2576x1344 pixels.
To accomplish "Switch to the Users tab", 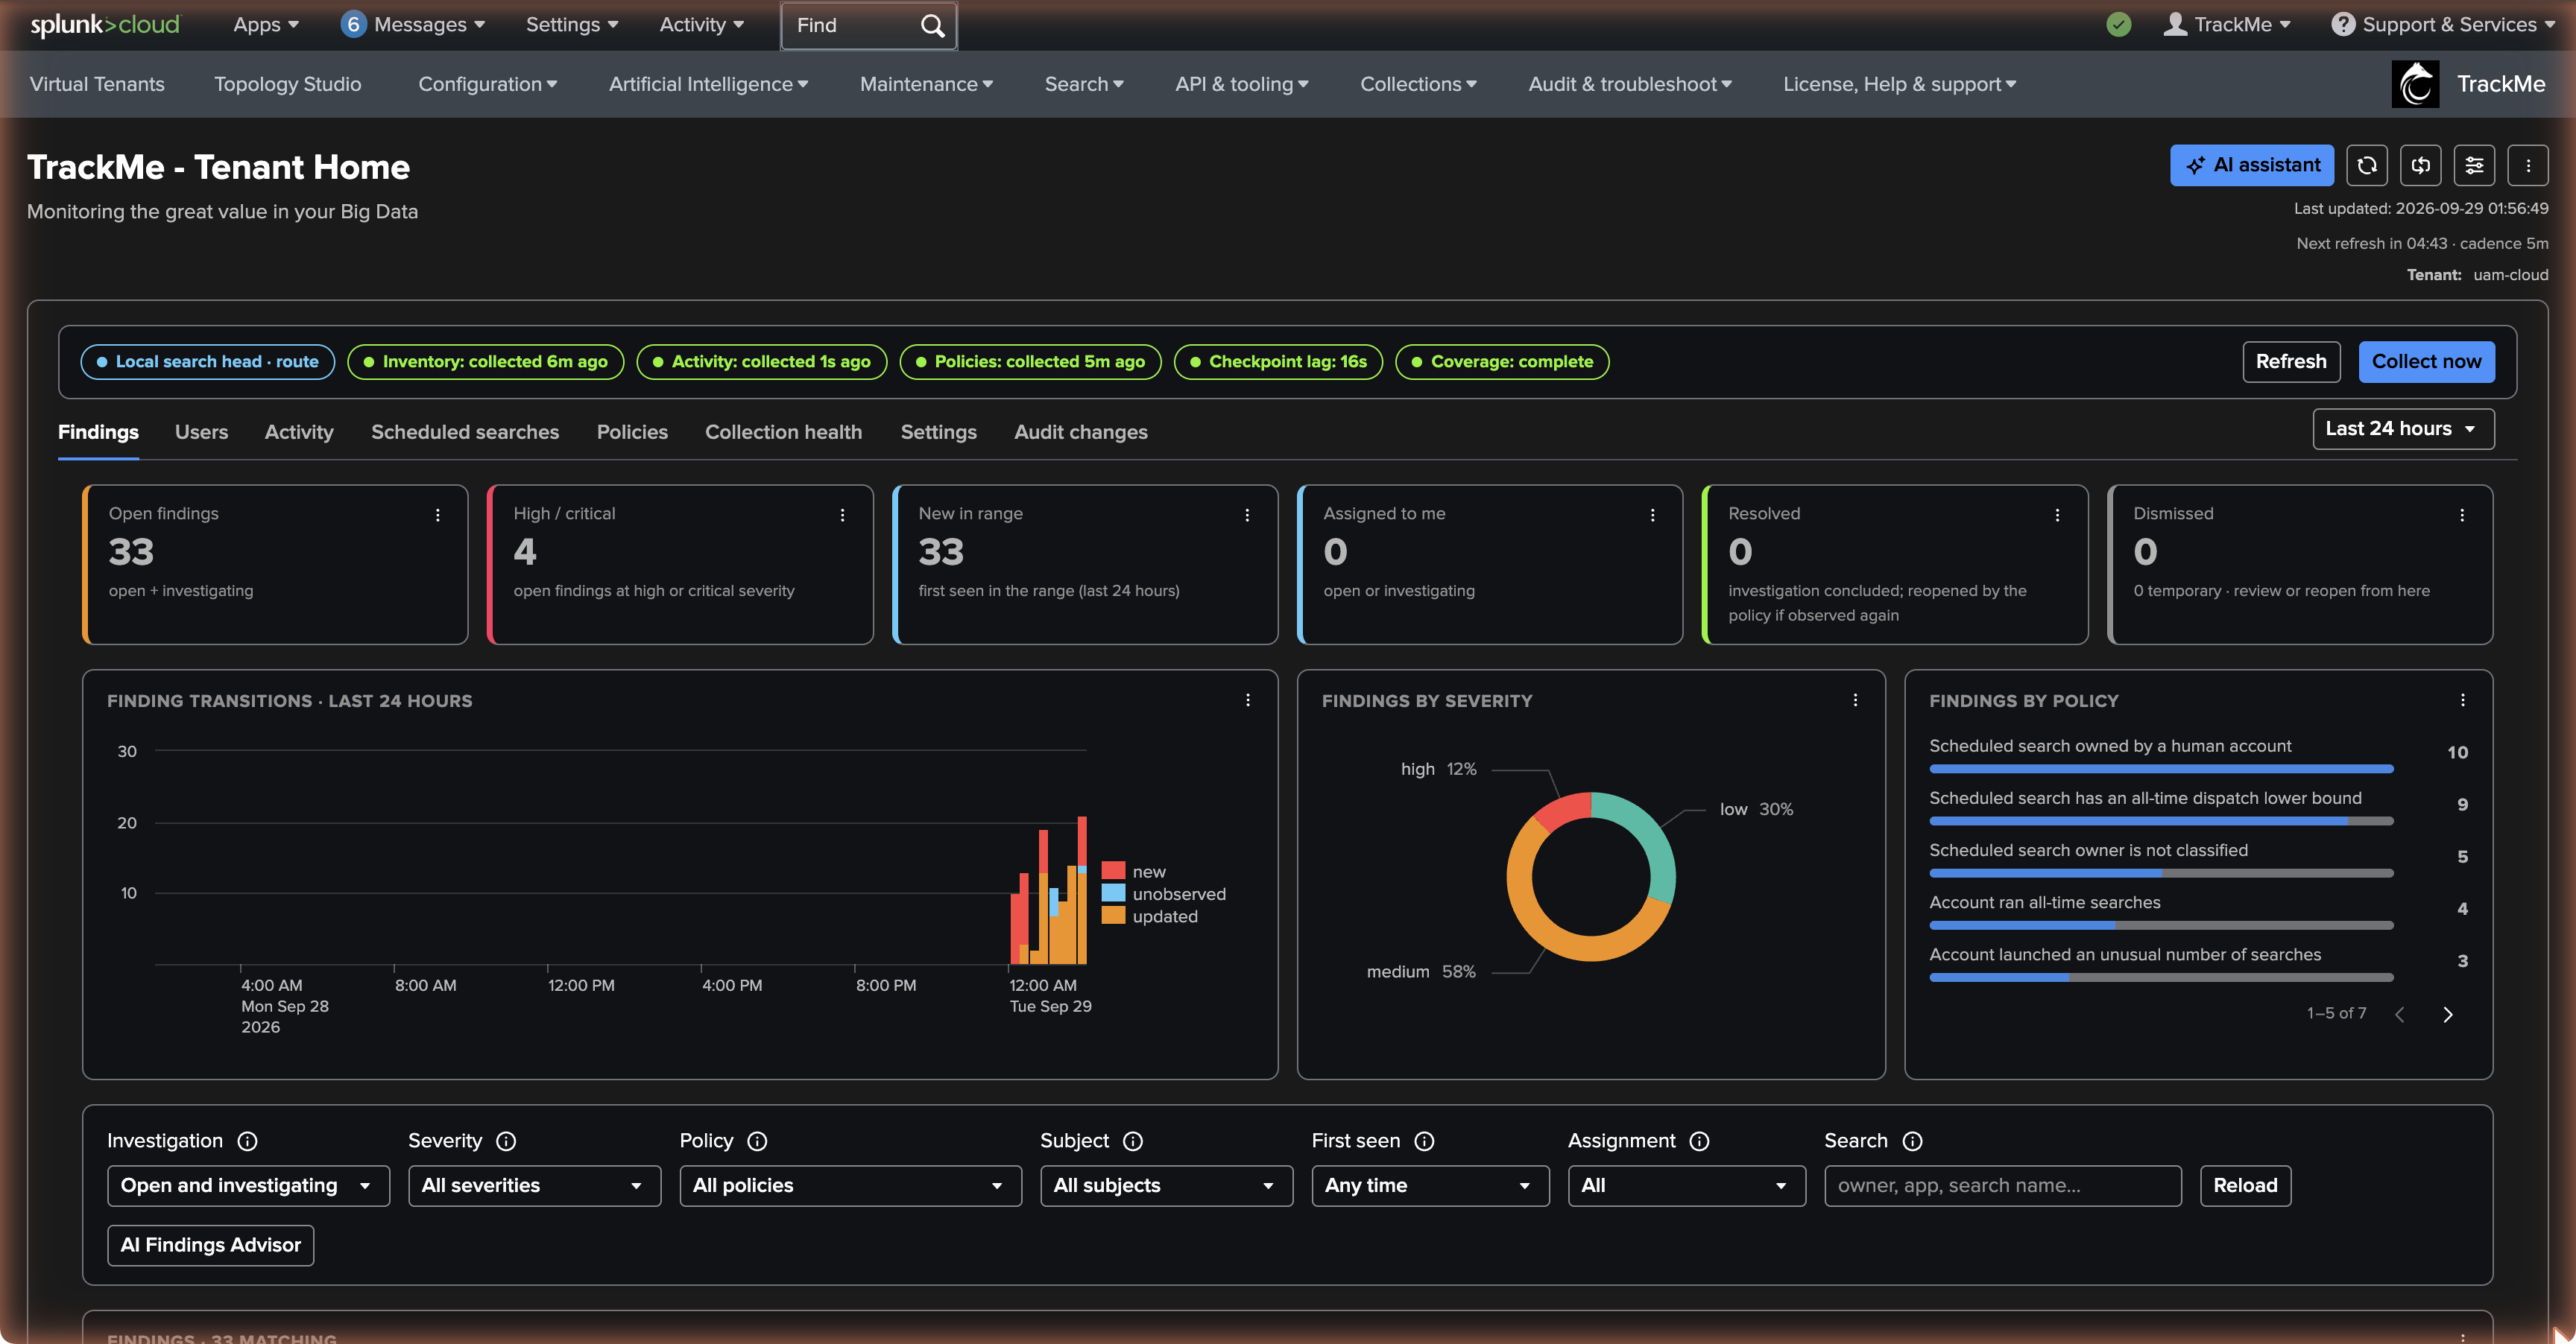I will click(201, 431).
